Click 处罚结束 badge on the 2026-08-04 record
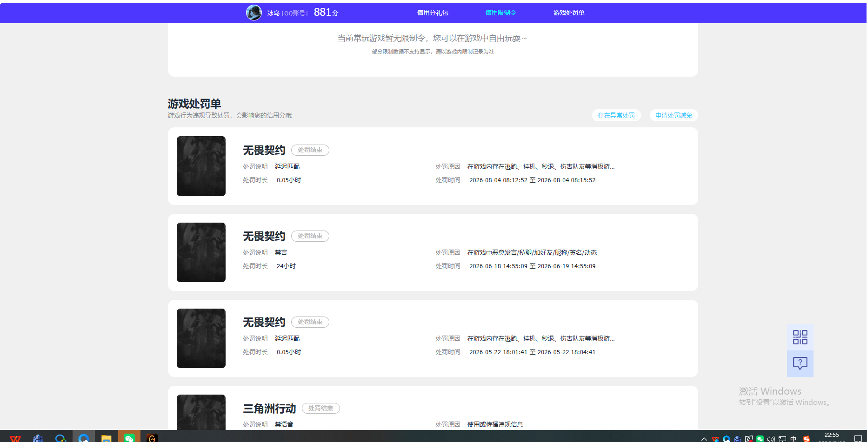The height and width of the screenshot is (442, 867). coord(310,150)
